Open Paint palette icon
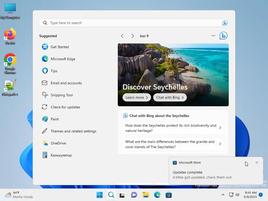The height and width of the screenshot is (201, 268). pyautogui.click(x=45, y=119)
